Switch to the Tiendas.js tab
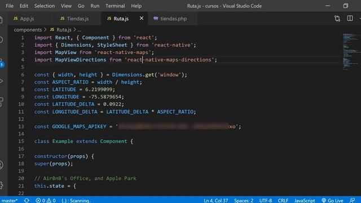The image size is (361, 203). (78, 19)
